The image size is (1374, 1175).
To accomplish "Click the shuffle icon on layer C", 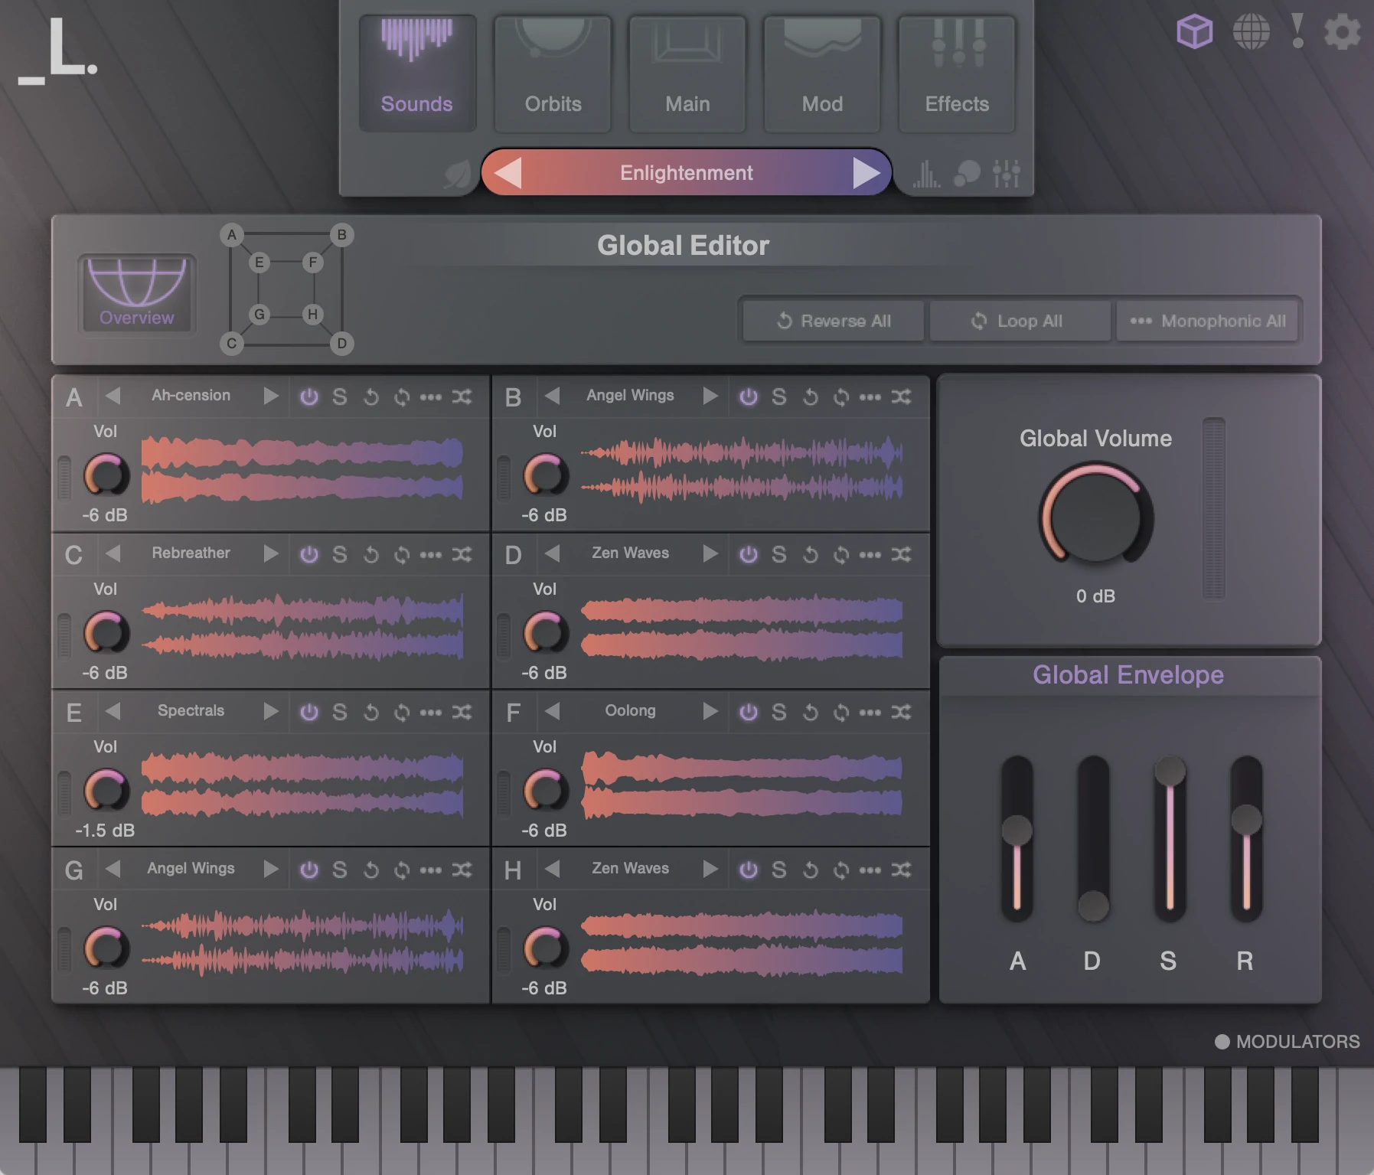I will (462, 554).
